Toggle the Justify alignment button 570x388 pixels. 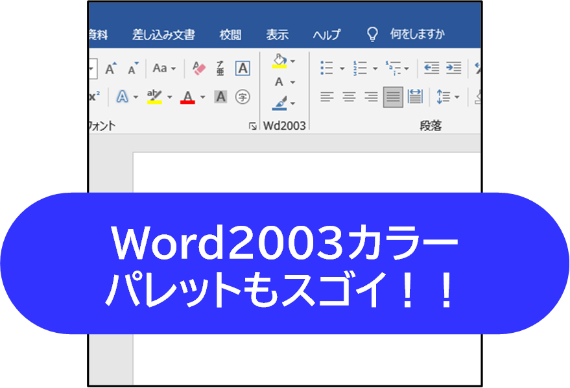pyautogui.click(x=393, y=97)
